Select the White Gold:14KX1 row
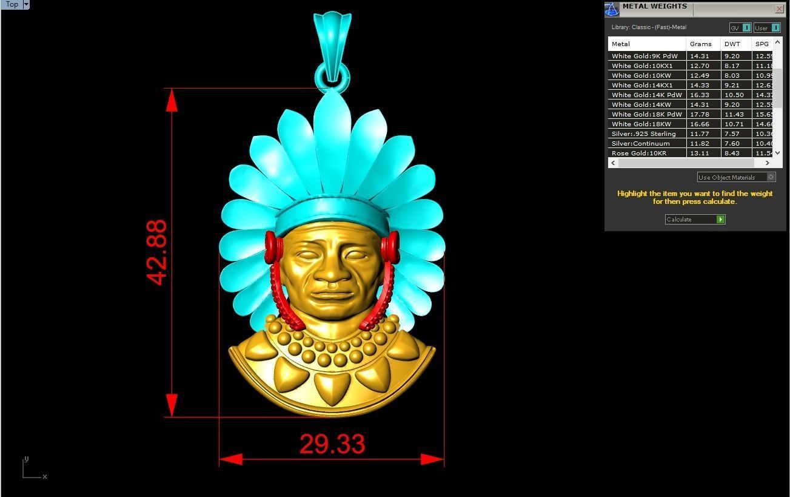Viewport: 790px width, 497px height. click(x=691, y=85)
